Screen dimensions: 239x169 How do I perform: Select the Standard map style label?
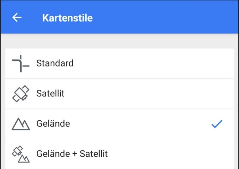[55, 63]
